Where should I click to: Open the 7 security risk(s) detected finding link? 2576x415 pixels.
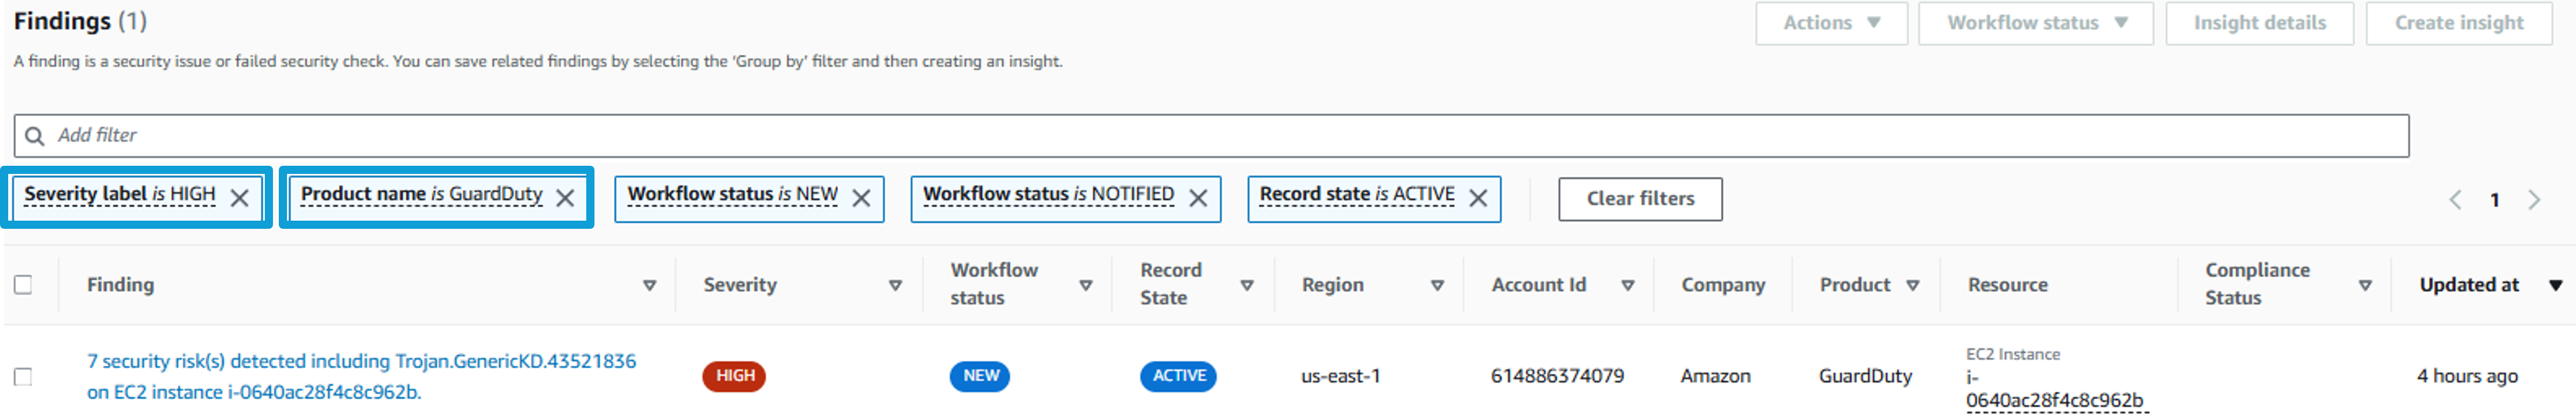point(361,376)
